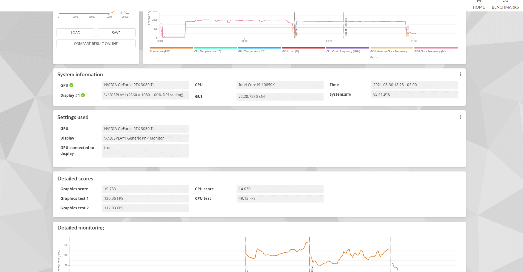
Task: Open the BENCHMARKS tab
Action: (x=505, y=5)
